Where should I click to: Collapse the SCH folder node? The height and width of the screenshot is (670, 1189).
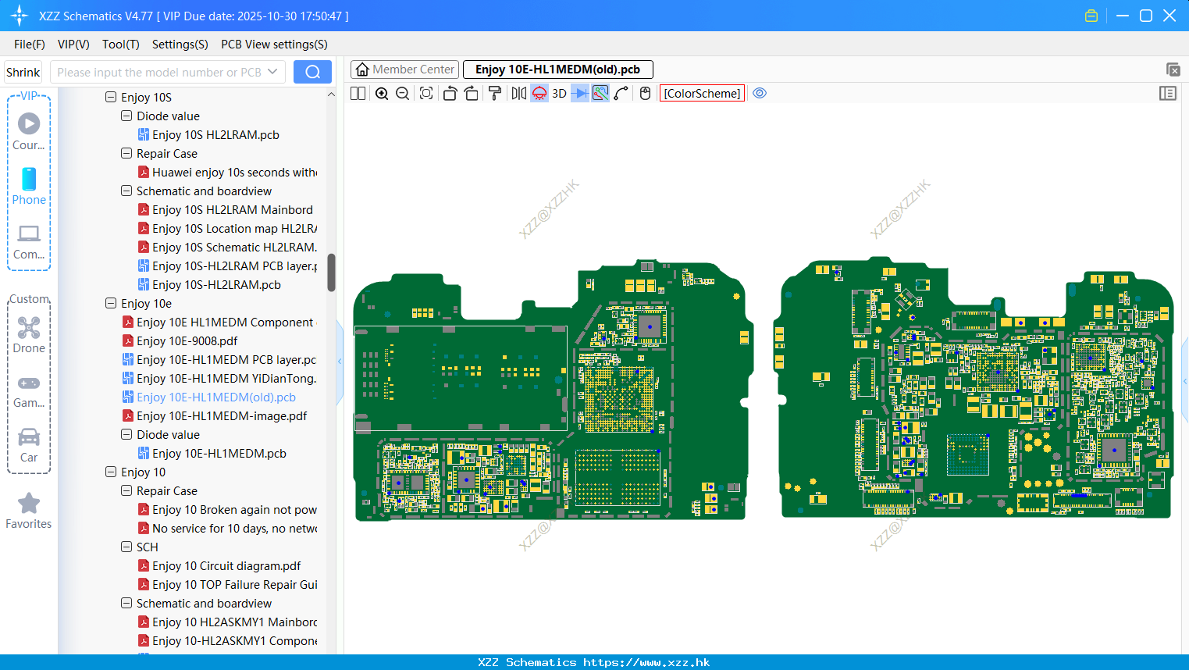(126, 547)
